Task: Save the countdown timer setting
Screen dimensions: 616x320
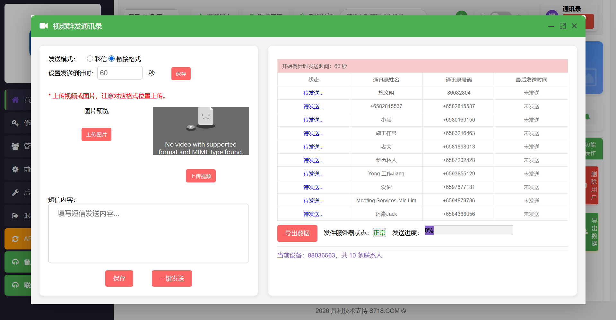Action: point(181,74)
